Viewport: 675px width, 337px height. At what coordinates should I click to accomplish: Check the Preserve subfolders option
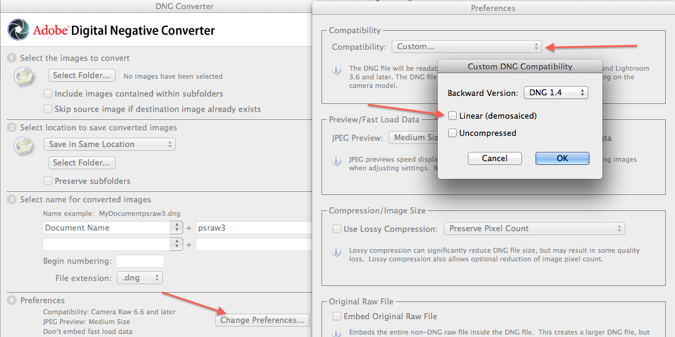pyautogui.click(x=48, y=181)
